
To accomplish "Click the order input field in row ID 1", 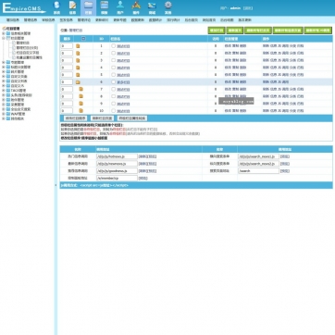I will click(x=67, y=46).
